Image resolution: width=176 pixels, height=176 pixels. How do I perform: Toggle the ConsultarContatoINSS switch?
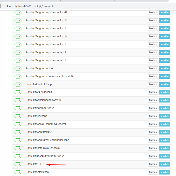[x=18, y=132]
